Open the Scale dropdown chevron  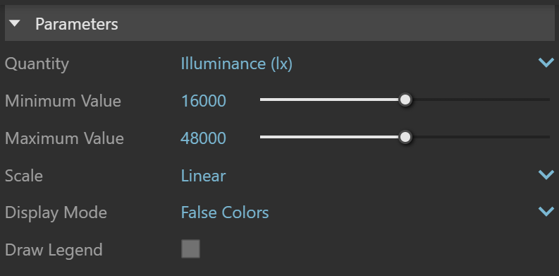pyautogui.click(x=546, y=175)
